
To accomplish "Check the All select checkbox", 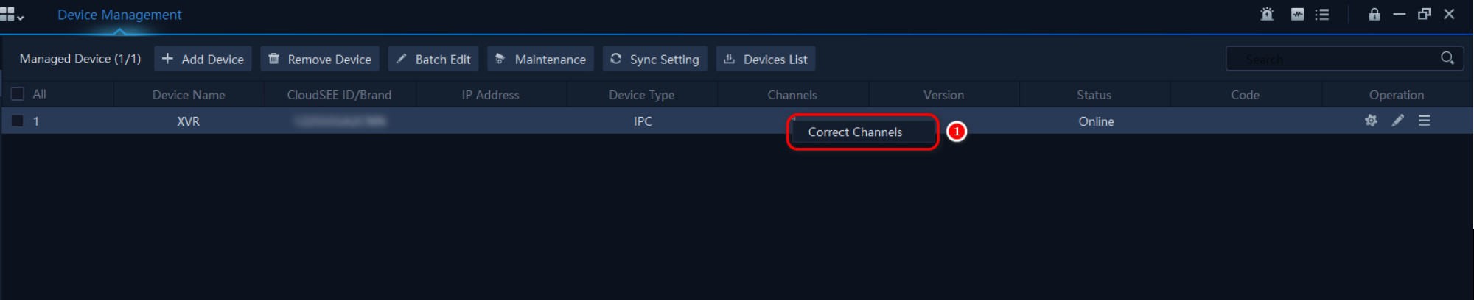I will [18, 94].
